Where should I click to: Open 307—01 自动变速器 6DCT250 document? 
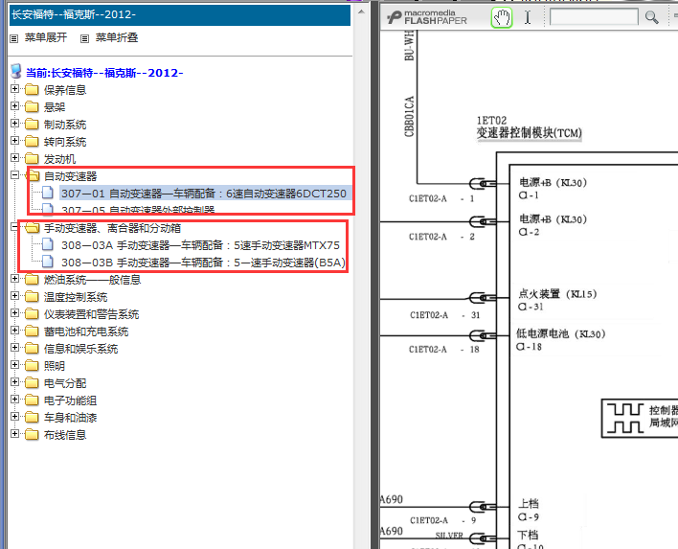coord(204,194)
